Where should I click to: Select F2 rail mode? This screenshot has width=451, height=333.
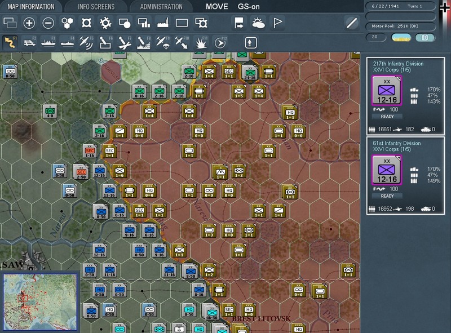tap(29, 43)
